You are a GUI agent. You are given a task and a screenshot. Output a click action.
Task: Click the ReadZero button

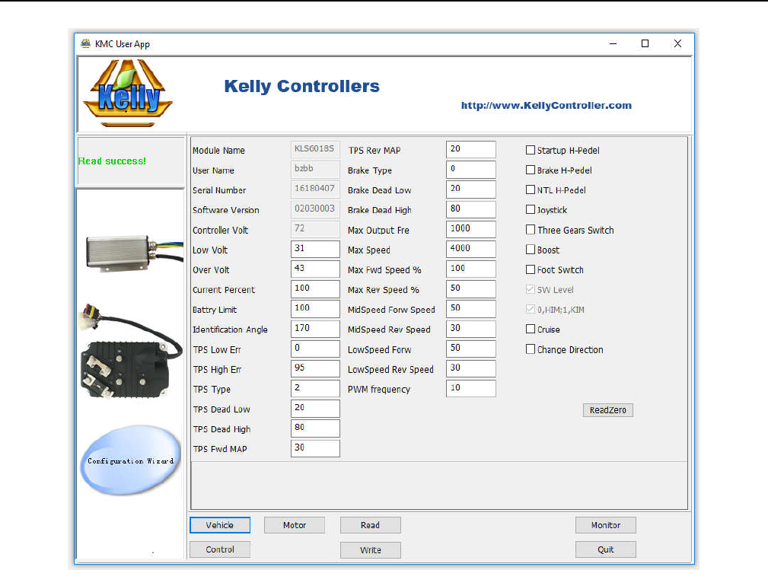click(608, 410)
